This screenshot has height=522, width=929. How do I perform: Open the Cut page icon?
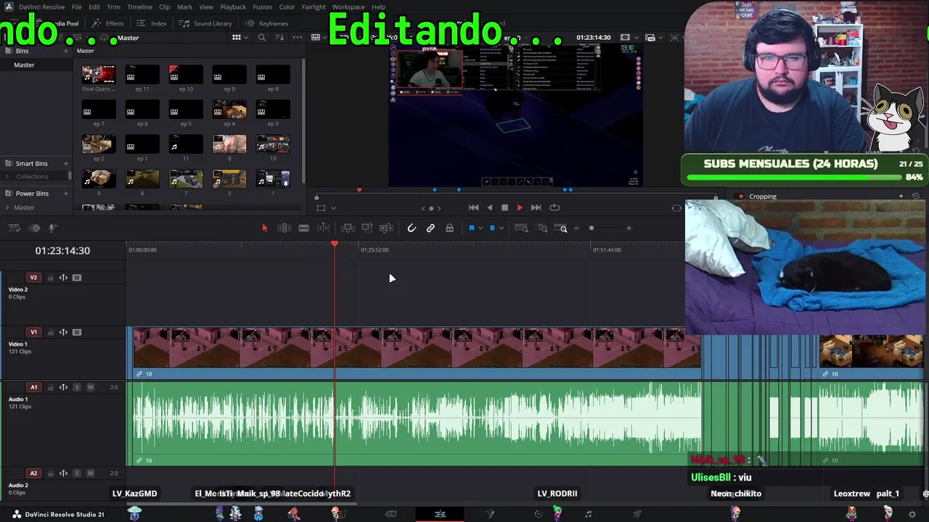[390, 514]
